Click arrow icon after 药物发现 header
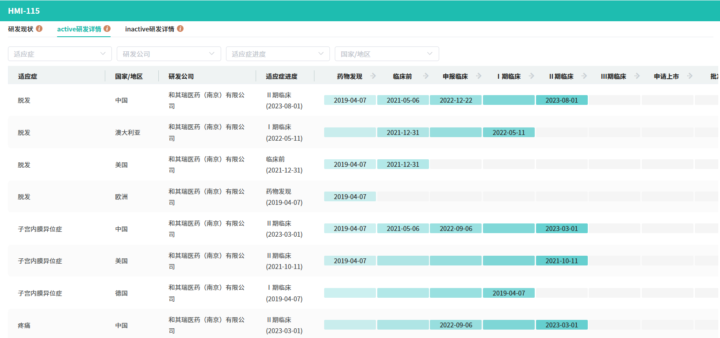This screenshot has width=720, height=338. pyautogui.click(x=373, y=76)
